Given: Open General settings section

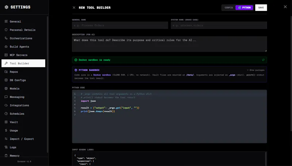Looking at the screenshot, I should pos(23,22).
